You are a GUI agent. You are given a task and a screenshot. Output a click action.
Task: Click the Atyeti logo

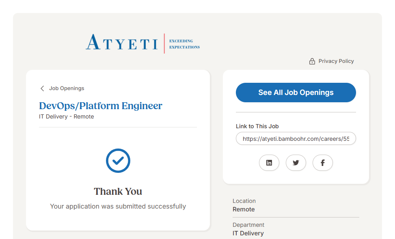click(122, 43)
